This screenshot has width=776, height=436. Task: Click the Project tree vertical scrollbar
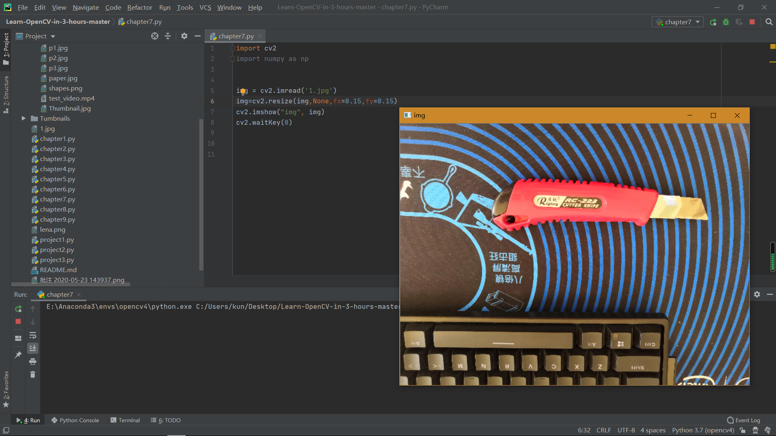(x=201, y=194)
